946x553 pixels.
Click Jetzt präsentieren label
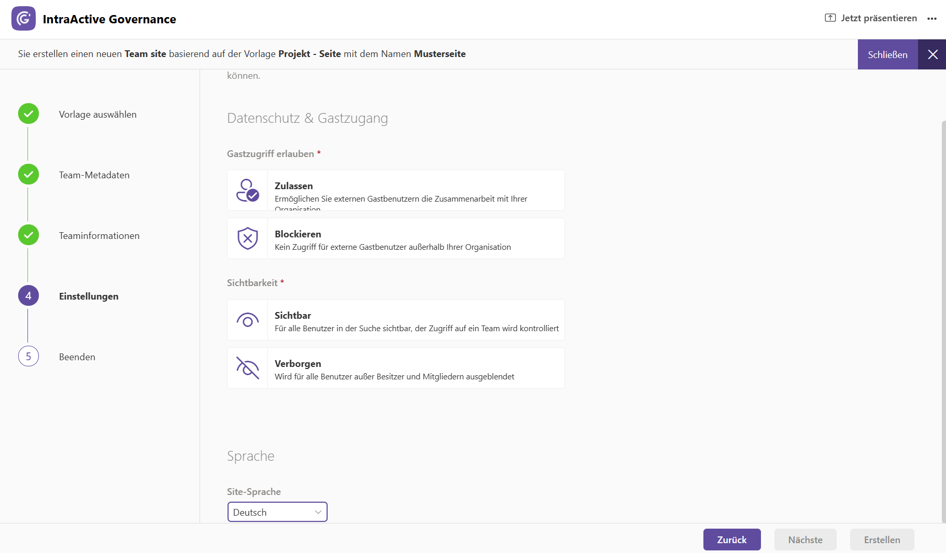tap(879, 18)
